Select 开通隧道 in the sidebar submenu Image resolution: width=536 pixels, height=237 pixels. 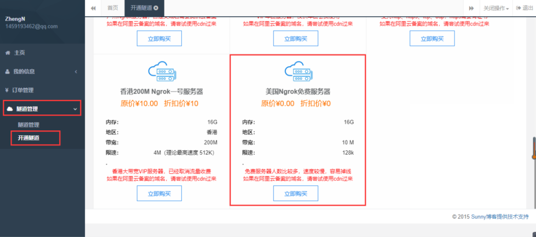(29, 138)
